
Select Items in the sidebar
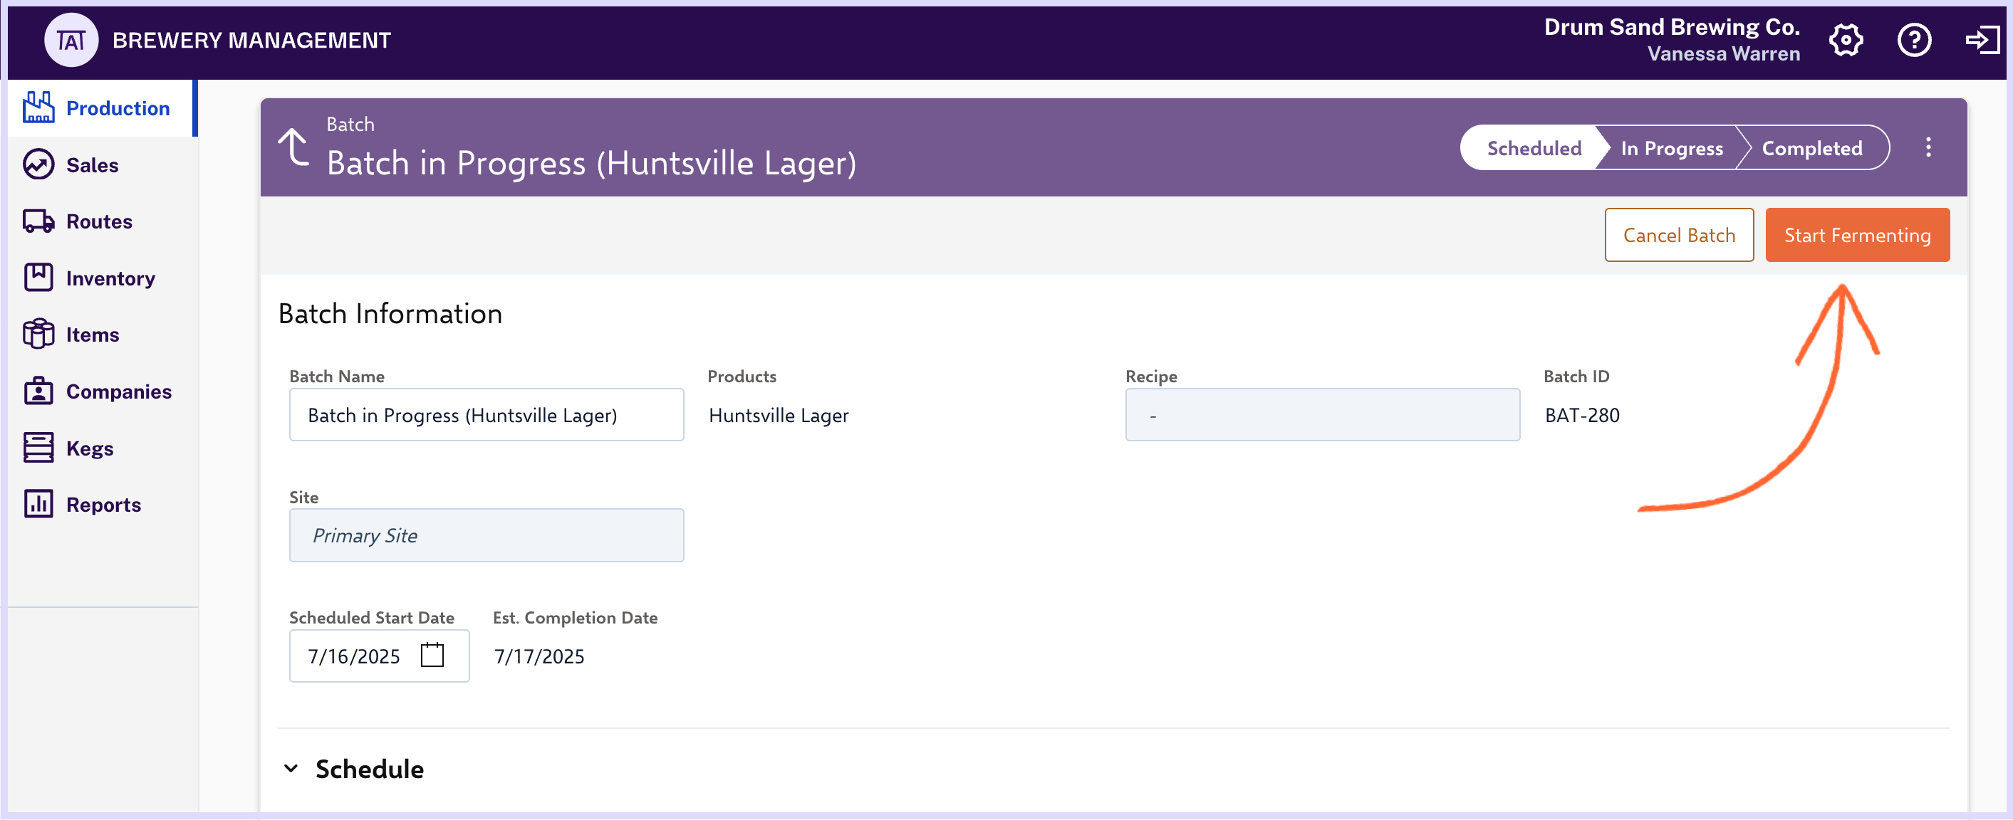[103, 335]
